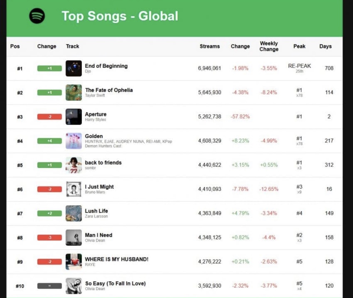Viewport: 353px width, 298px height.
Task: Click So Easy (To Fall In Love) title
Action: pyautogui.click(x=115, y=283)
